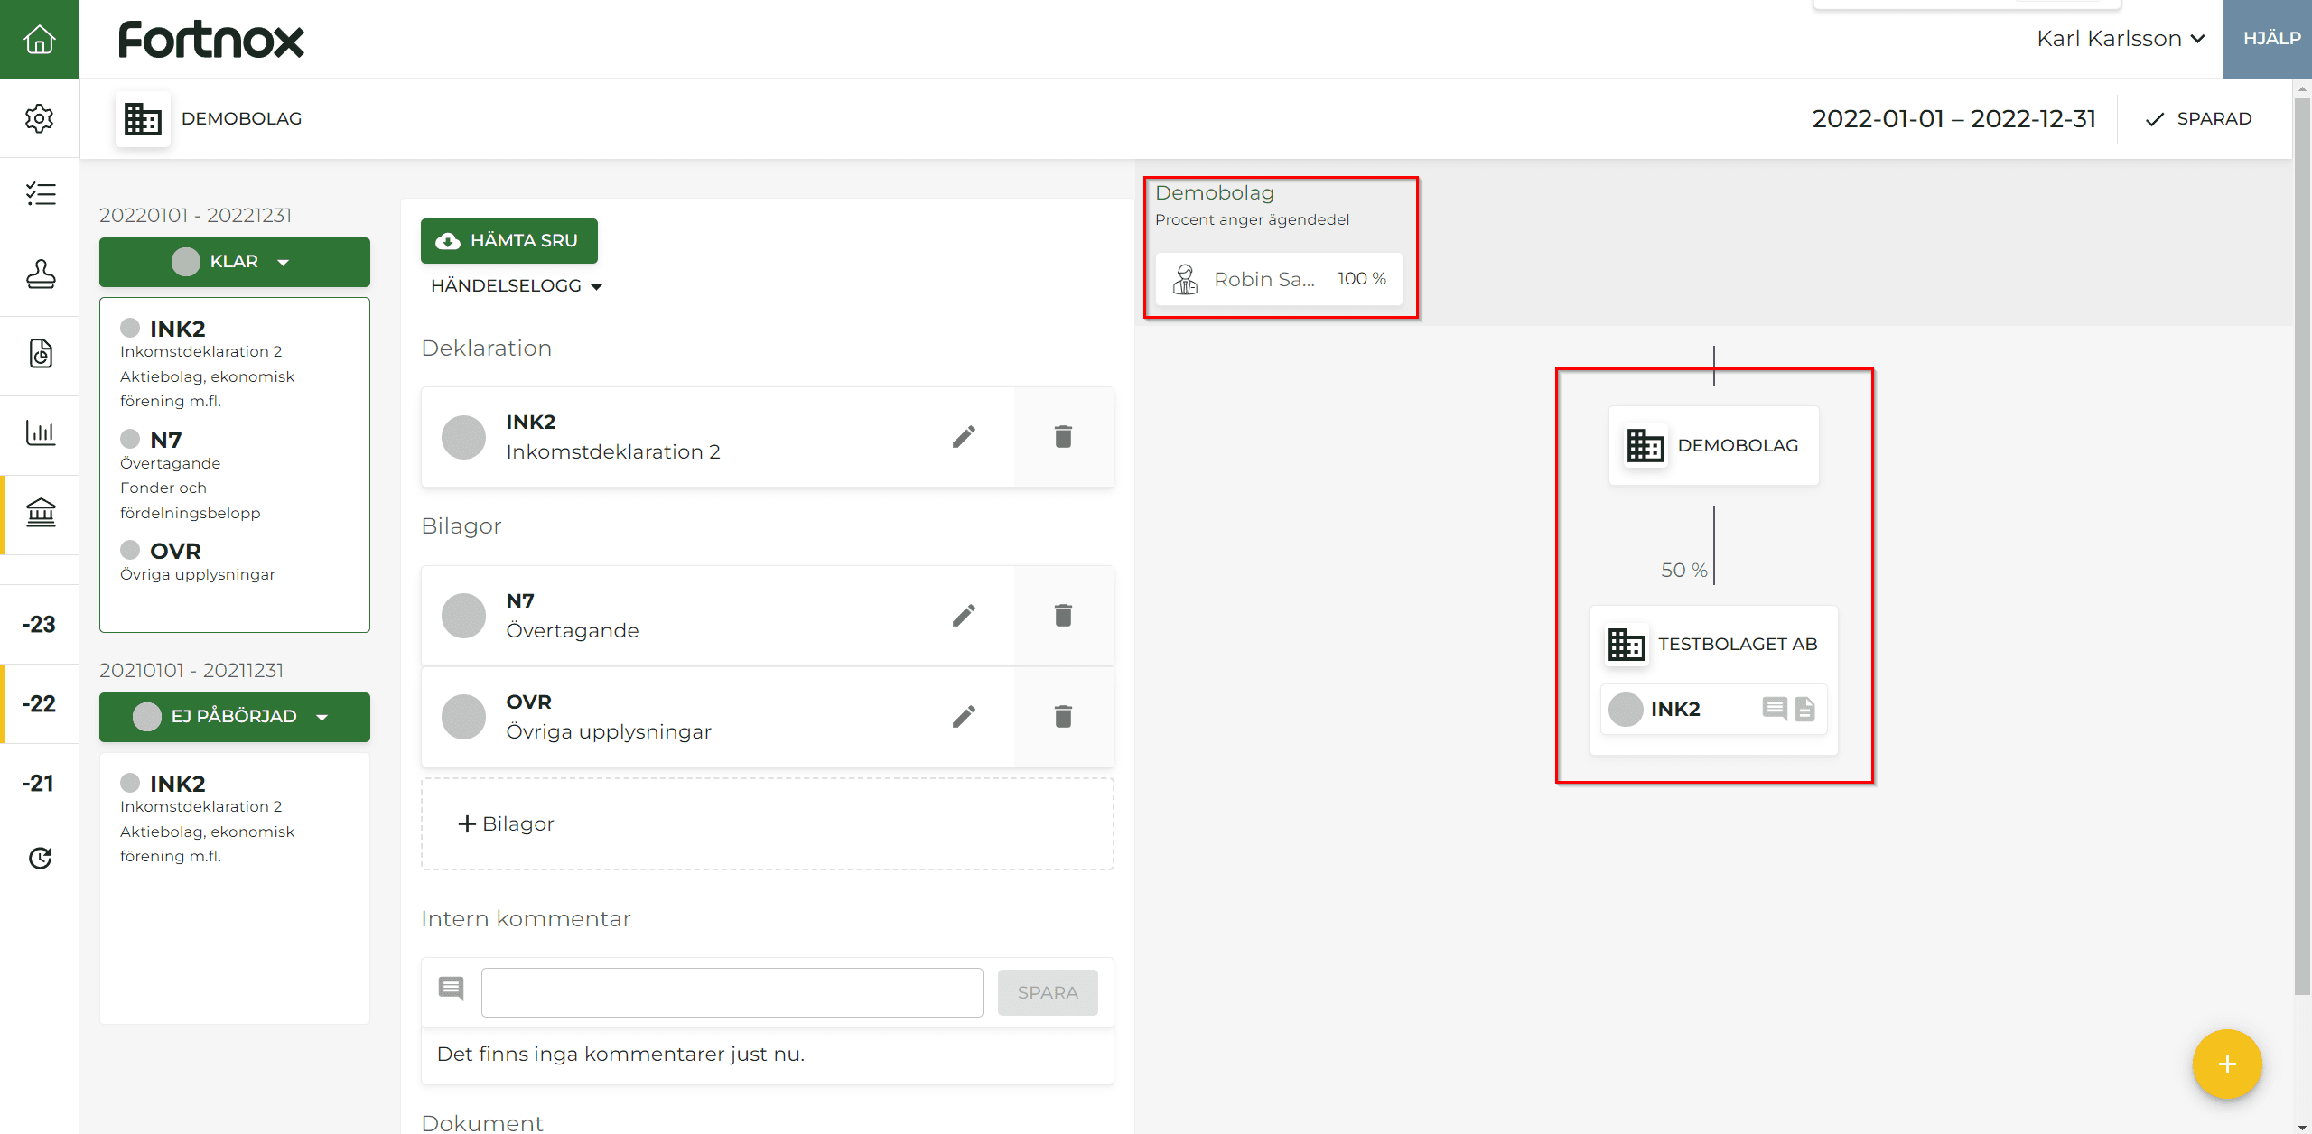Click the period 2022-01-01 – 2022-12-31
The image size is (2312, 1134).
click(1953, 119)
